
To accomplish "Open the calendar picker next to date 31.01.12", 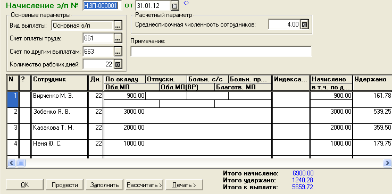I will click(x=175, y=5).
